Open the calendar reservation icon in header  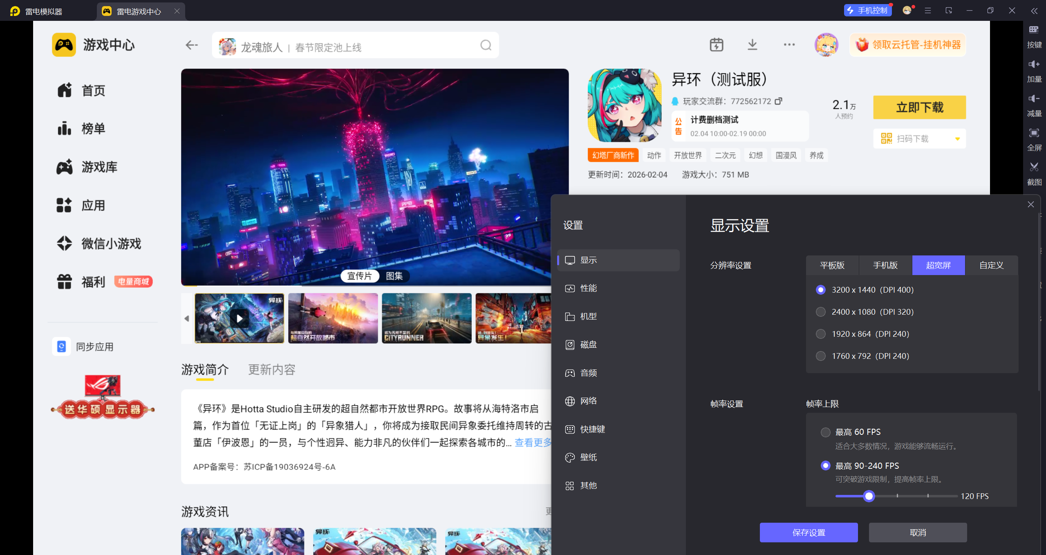click(716, 45)
